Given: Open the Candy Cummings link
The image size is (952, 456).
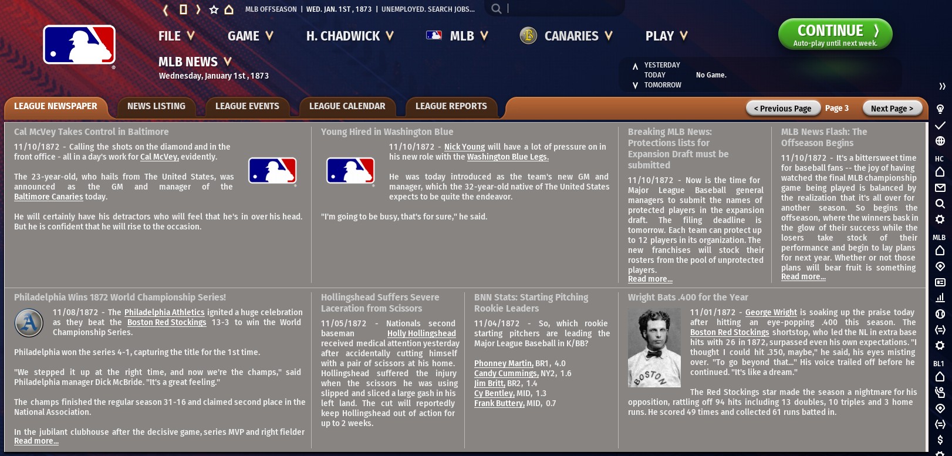Looking at the screenshot, I should (x=506, y=374).
